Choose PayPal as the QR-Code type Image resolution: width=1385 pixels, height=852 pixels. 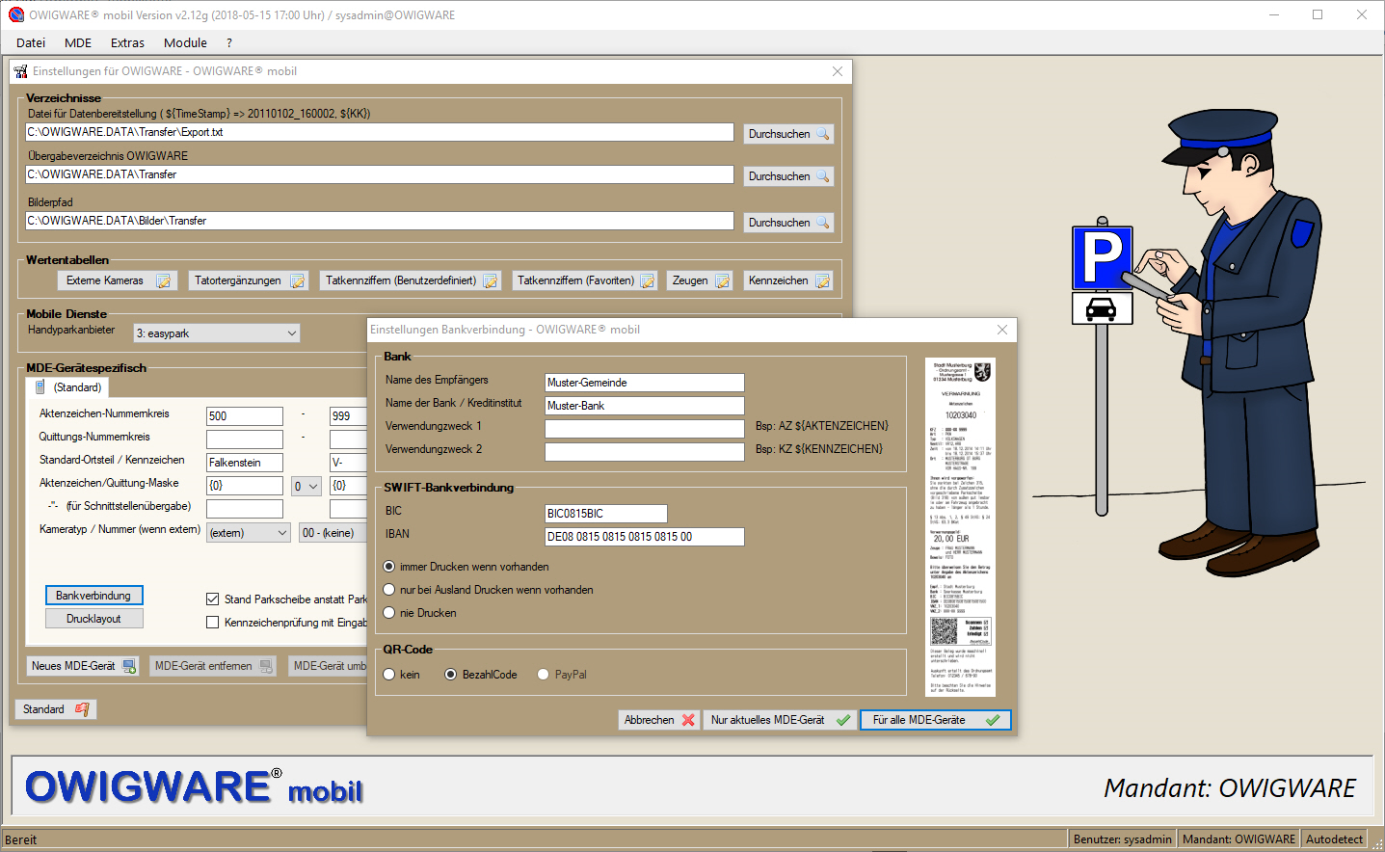coord(544,675)
